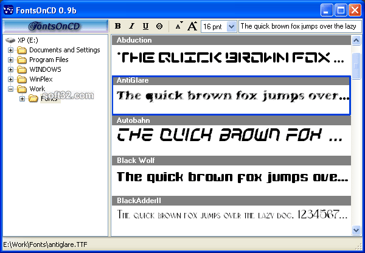Click the target circle toolbar icon
The image size is (365, 253).
159,26
